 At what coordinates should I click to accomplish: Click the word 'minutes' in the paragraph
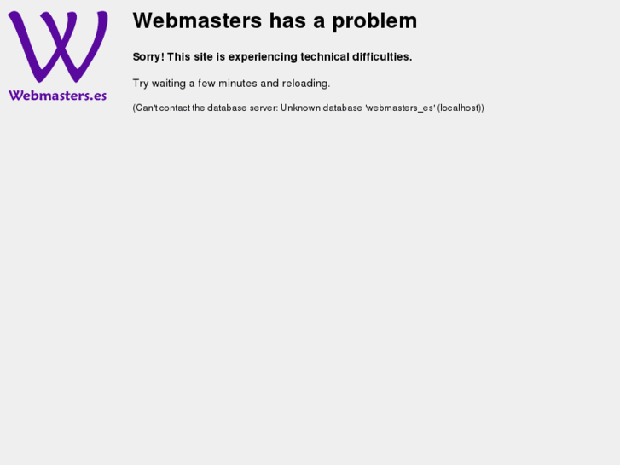[238, 84]
